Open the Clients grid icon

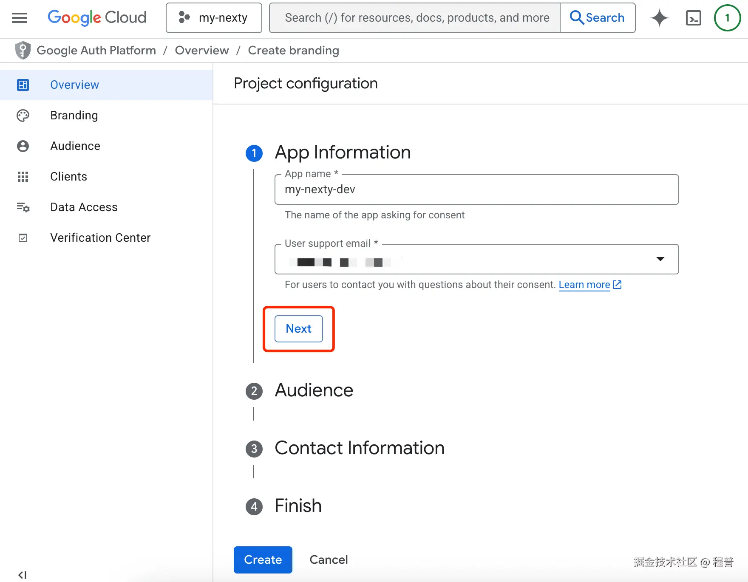pyautogui.click(x=23, y=176)
